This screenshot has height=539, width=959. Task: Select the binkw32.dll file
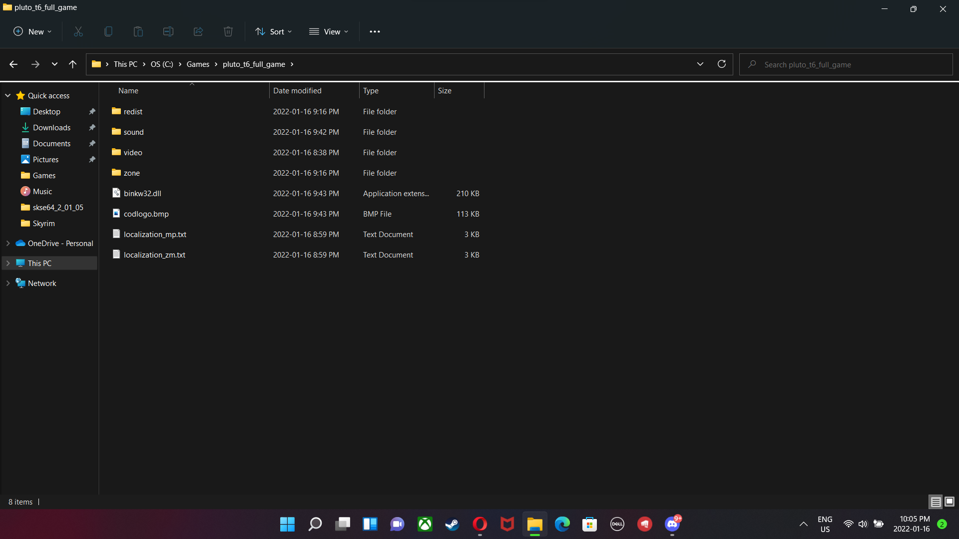[142, 193]
